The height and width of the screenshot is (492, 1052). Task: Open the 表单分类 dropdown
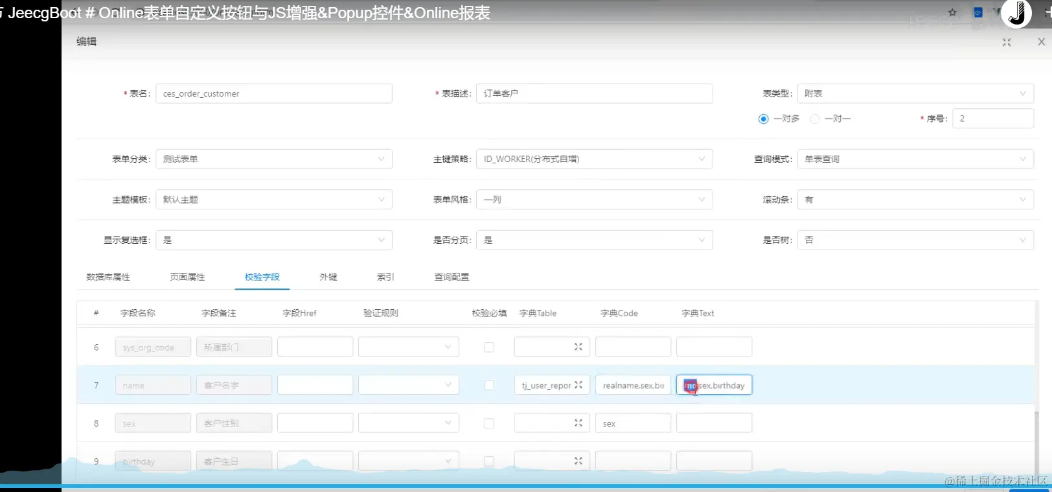[274, 159]
